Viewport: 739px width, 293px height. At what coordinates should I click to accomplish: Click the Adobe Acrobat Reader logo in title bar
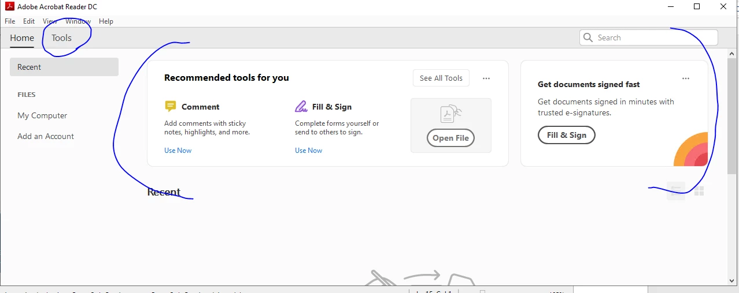[9, 6]
